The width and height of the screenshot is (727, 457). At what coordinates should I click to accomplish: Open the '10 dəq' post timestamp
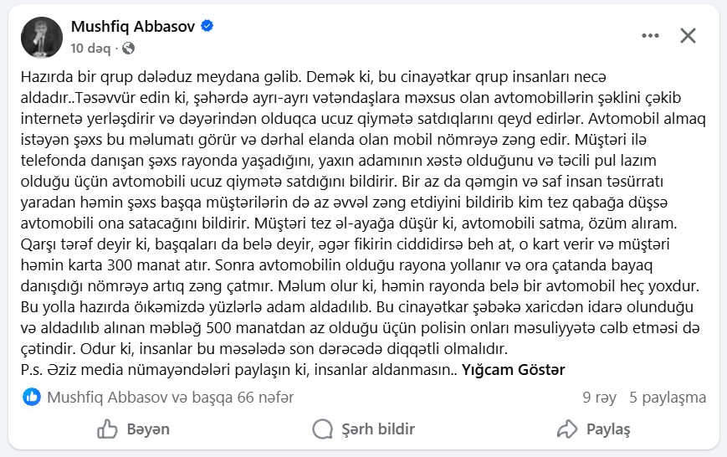point(90,49)
